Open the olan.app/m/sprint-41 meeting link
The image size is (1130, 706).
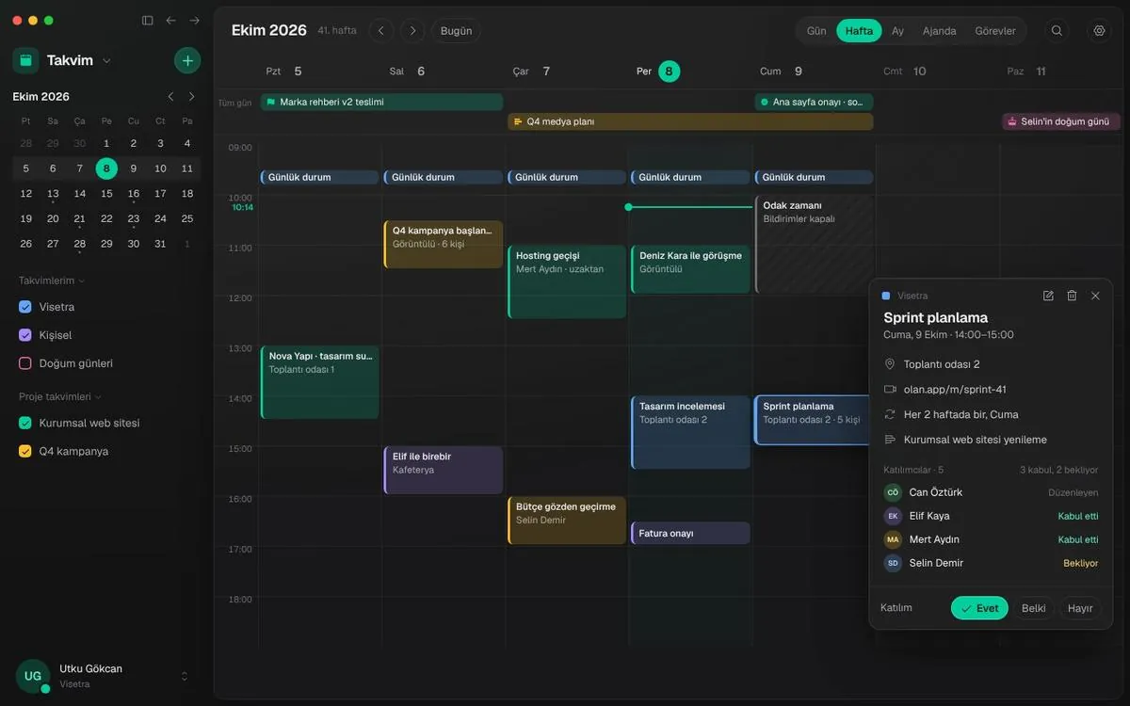coord(955,389)
